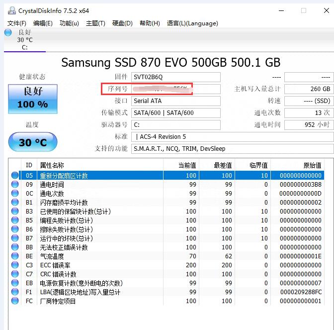The width and height of the screenshot is (334, 330).
Task: Click the status orb for row EB
Action: pos(15,283)
